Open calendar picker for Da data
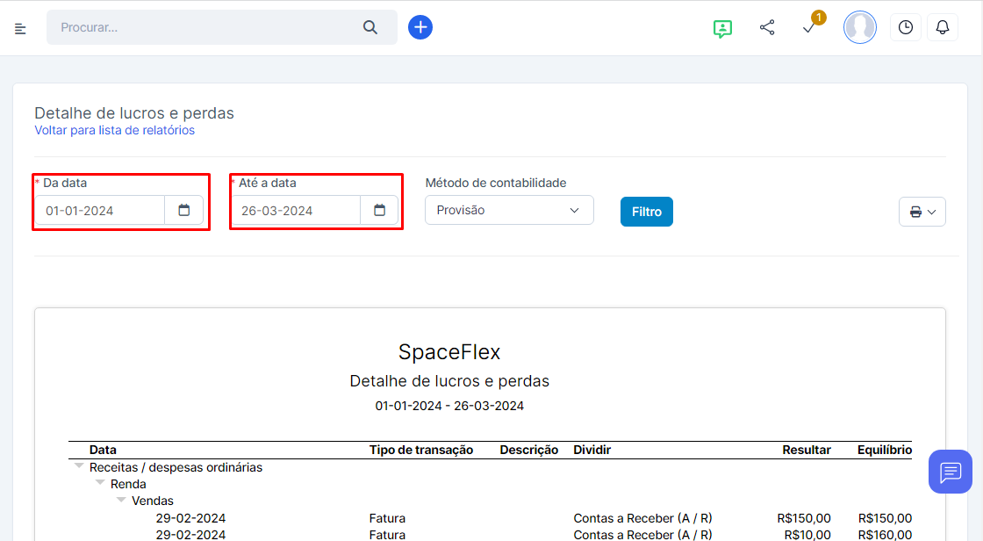Image resolution: width=983 pixels, height=541 pixels. [183, 211]
